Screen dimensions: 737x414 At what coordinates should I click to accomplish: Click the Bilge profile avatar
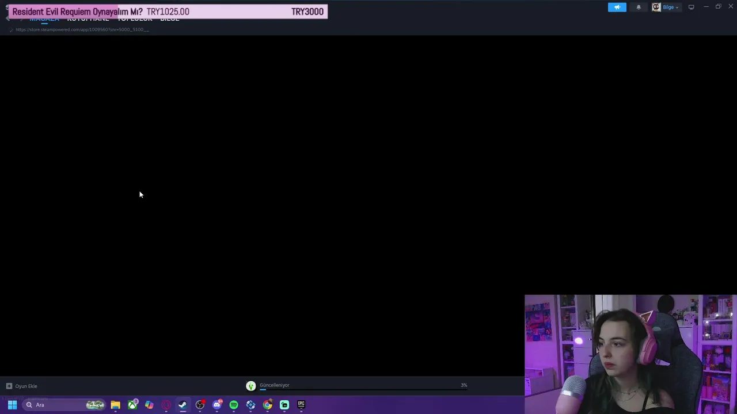[x=656, y=7]
